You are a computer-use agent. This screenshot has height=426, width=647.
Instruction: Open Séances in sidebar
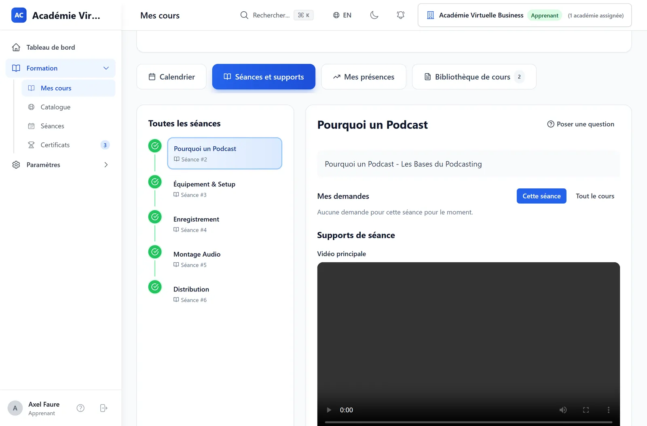pyautogui.click(x=68, y=126)
